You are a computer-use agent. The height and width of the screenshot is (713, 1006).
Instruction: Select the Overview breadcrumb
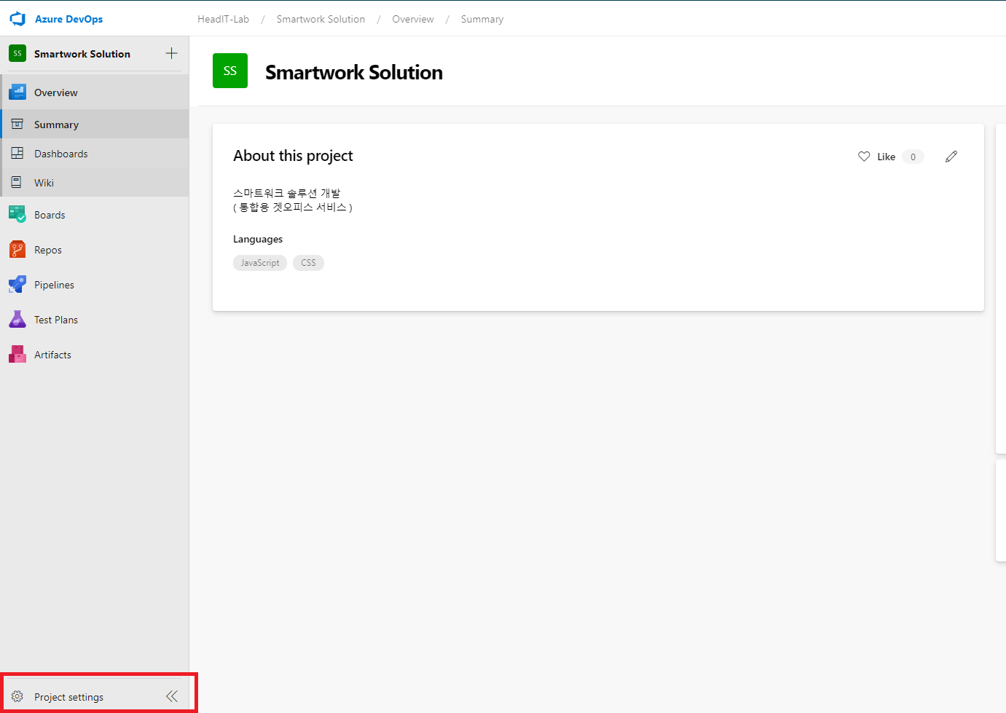coord(413,19)
